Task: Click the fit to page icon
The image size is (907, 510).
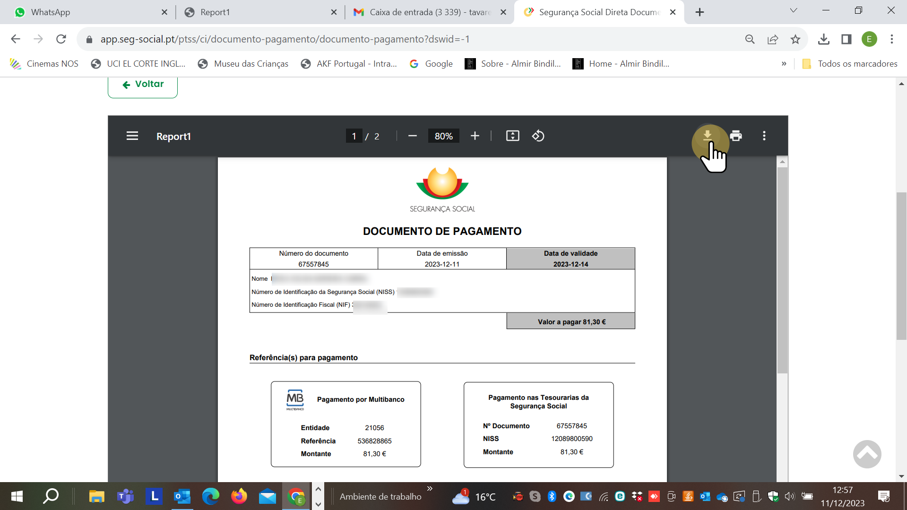Action: click(512, 136)
